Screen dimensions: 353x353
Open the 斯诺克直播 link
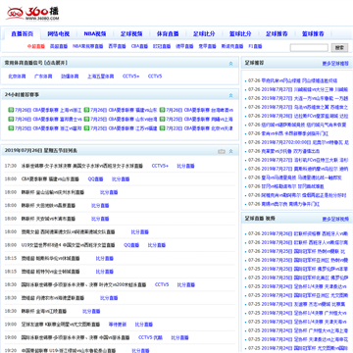pos(232,46)
